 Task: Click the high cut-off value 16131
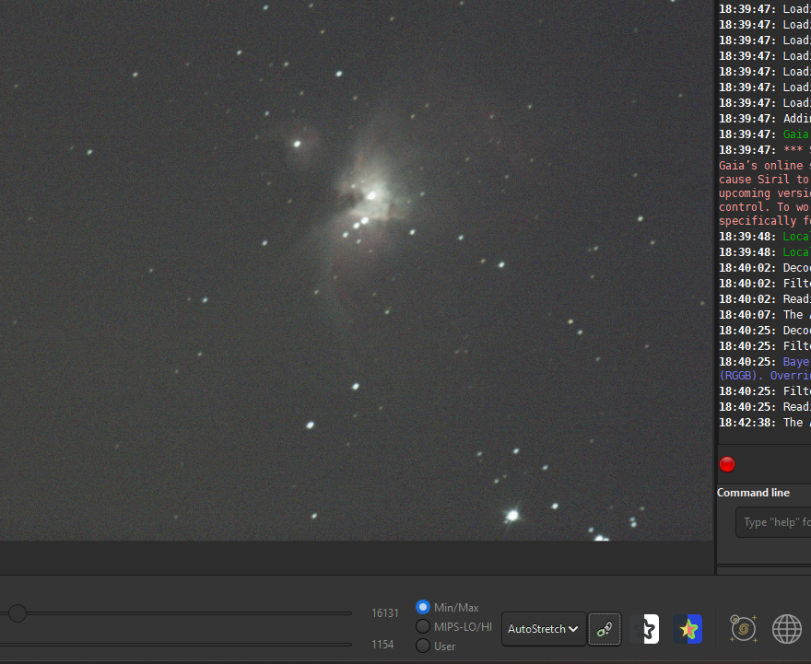[385, 613]
